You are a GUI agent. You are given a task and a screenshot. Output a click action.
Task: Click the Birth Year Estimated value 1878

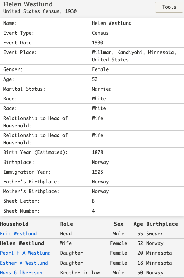coord(97,152)
